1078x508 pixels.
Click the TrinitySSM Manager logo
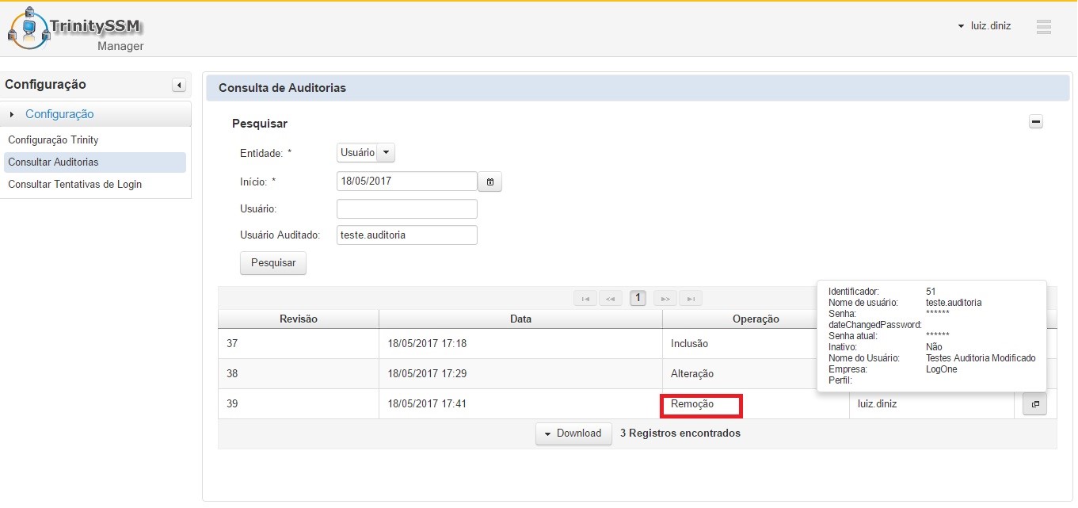click(77, 30)
